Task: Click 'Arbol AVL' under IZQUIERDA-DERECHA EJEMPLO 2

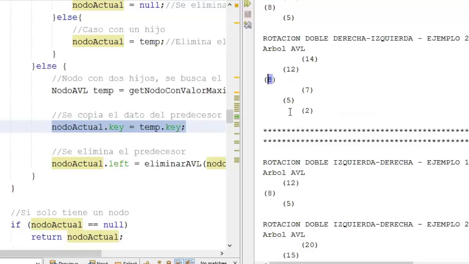Action: pyautogui.click(x=284, y=235)
